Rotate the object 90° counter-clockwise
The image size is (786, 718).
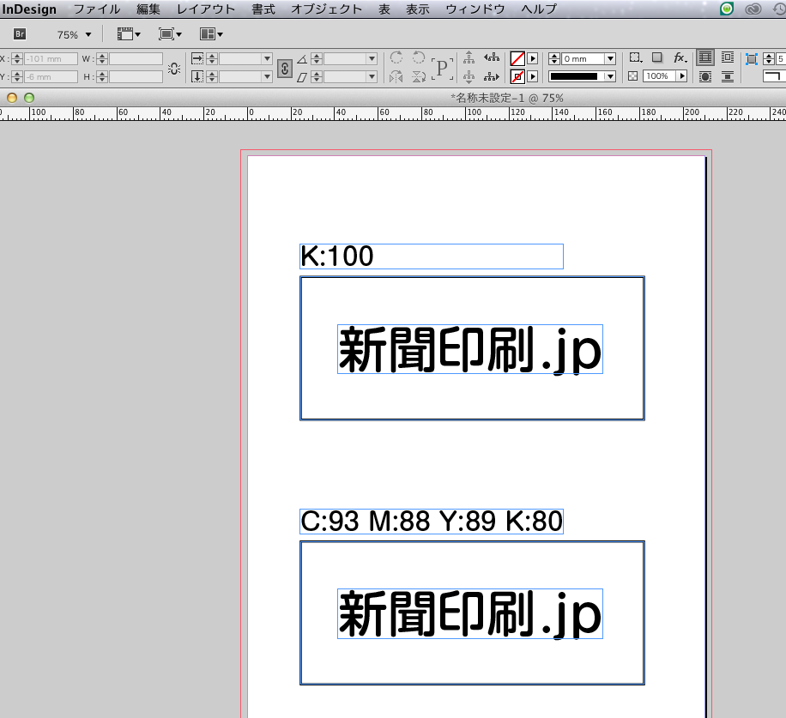tap(419, 57)
